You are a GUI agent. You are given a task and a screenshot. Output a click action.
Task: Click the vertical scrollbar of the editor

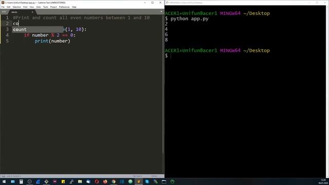163,84
